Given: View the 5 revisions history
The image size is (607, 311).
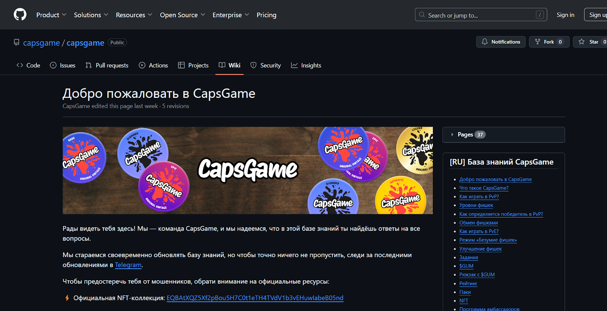Looking at the screenshot, I should tap(176, 106).
